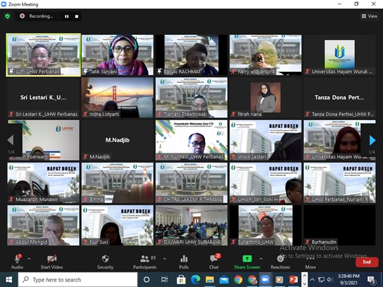Launch Microsoft Edge from taskbar
The image size is (383, 287).
[x=195, y=280]
